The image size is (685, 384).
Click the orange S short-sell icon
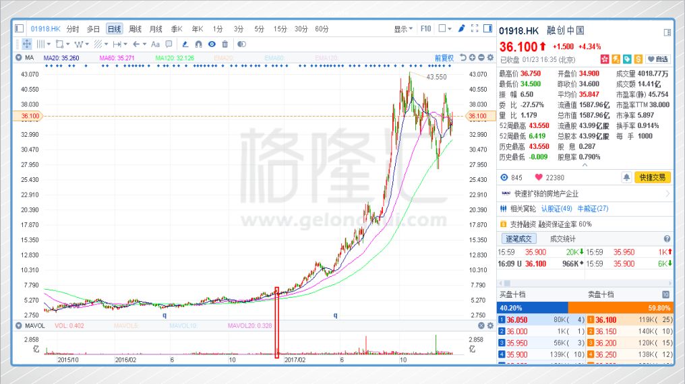point(638,59)
